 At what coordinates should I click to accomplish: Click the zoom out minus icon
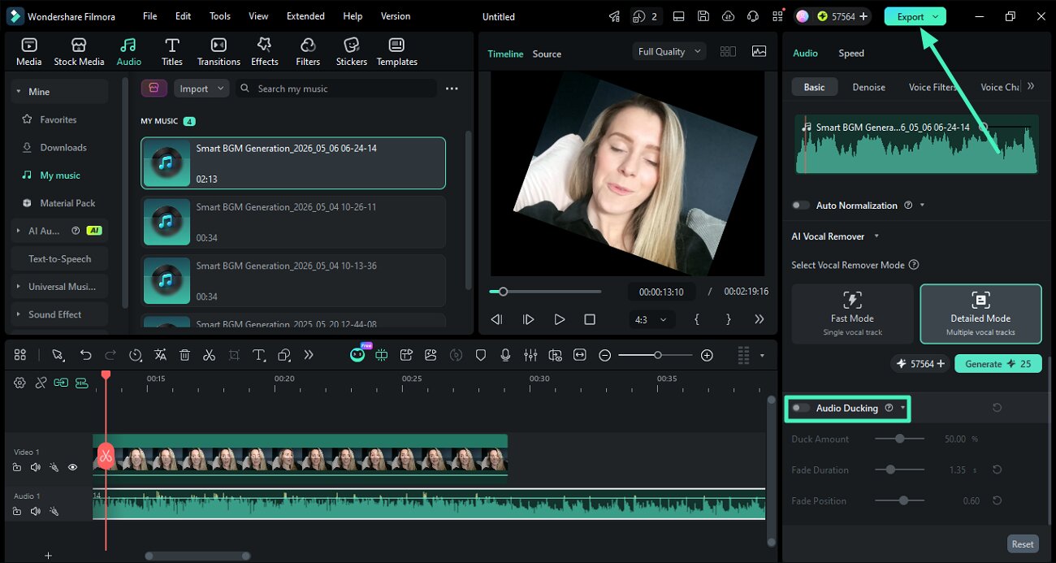coord(605,355)
